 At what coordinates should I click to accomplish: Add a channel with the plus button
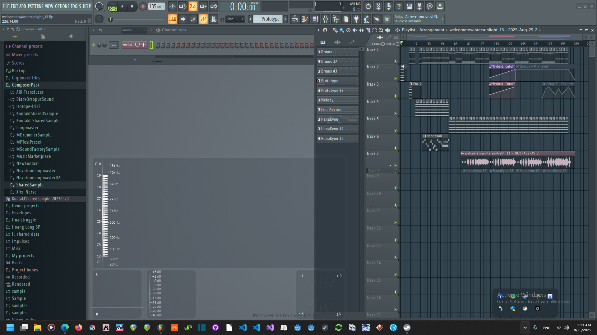click(135, 60)
